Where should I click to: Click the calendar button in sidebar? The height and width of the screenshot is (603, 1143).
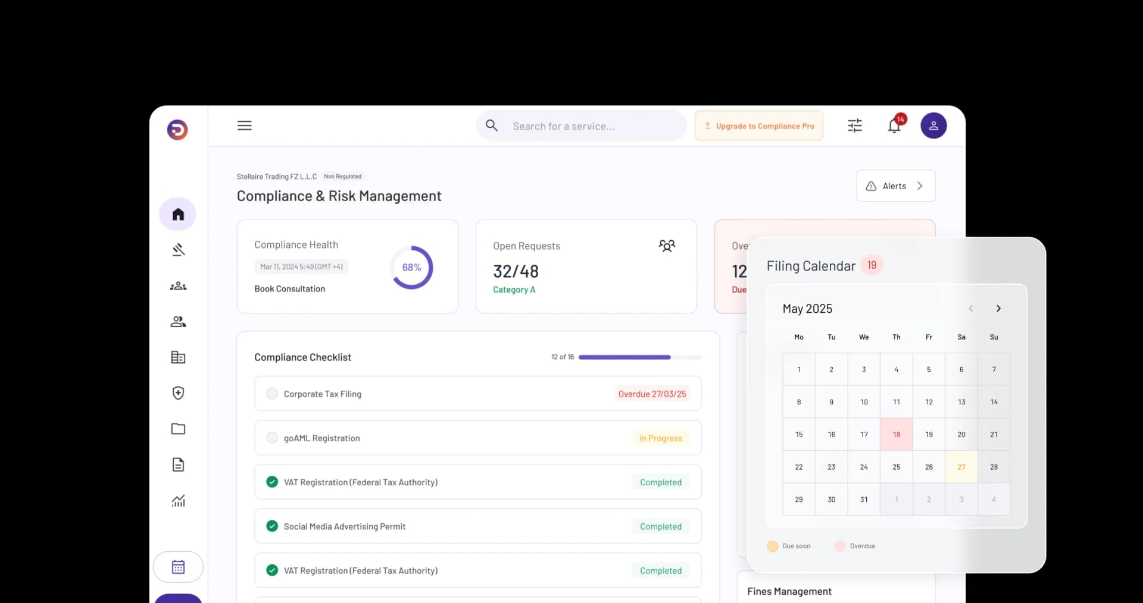(178, 567)
